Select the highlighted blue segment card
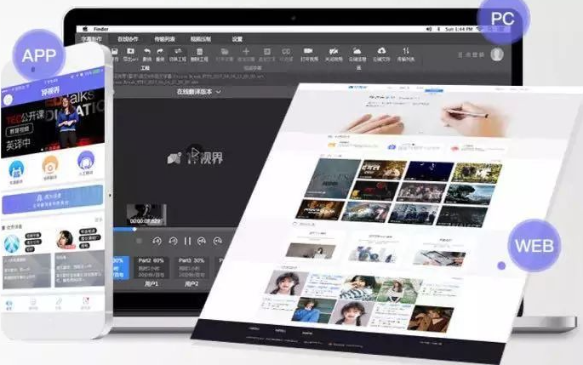The width and height of the screenshot is (583, 365). (x=121, y=267)
